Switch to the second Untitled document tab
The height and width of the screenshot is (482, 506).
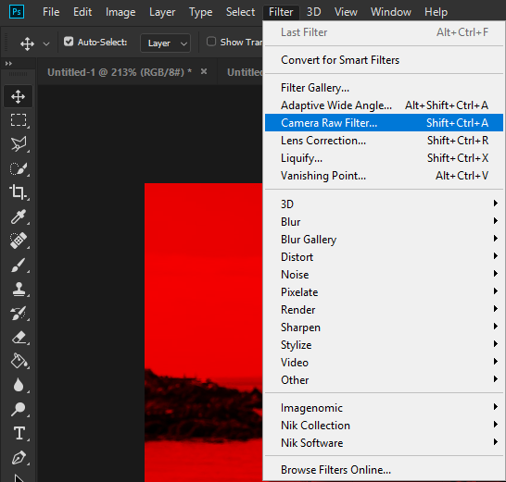click(245, 72)
